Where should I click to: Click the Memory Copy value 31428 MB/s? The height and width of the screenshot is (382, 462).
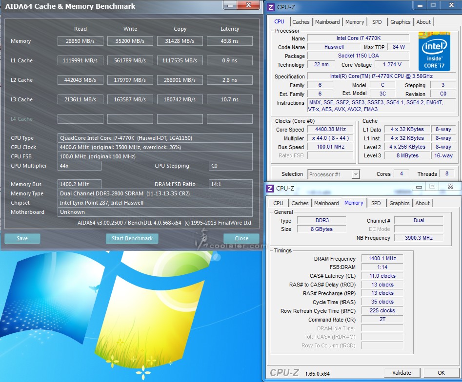pos(180,41)
